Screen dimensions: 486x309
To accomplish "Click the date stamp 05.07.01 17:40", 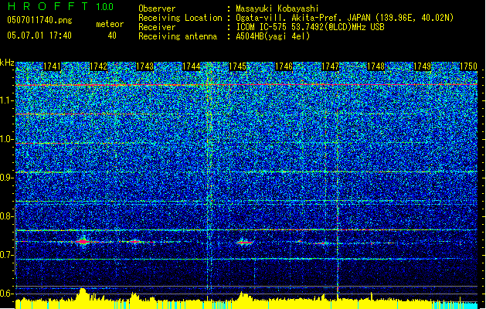I will click(39, 36).
